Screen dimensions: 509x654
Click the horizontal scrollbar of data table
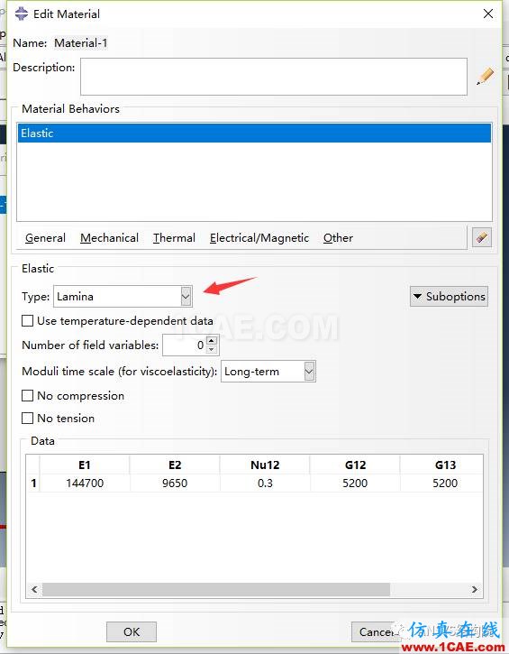click(x=216, y=589)
